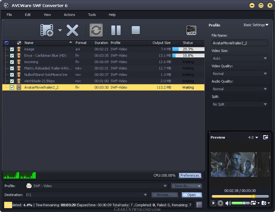Viewport: 275px width, 212px height.
Task: Open the Video Quality dropdown
Action: pyautogui.click(x=240, y=74)
